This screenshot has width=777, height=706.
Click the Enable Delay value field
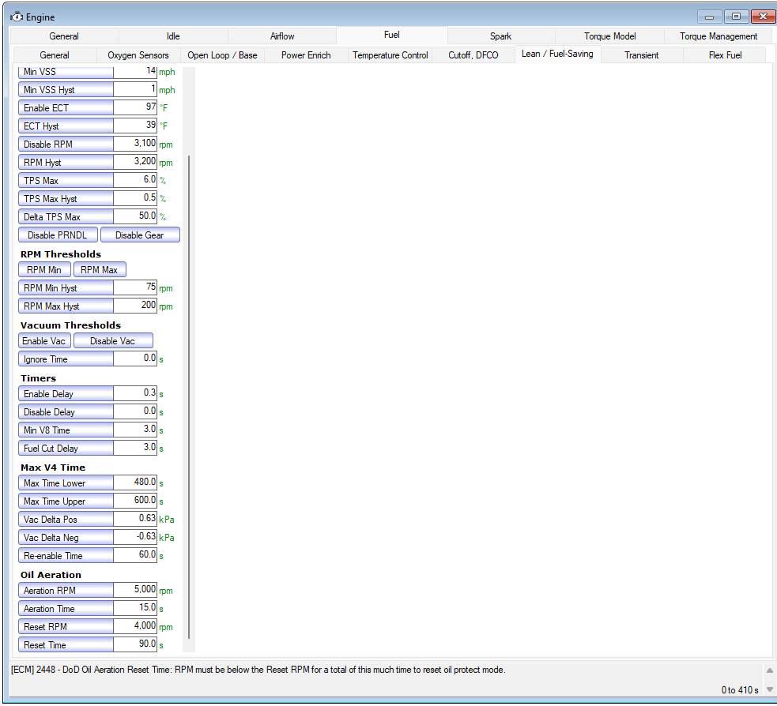click(135, 393)
